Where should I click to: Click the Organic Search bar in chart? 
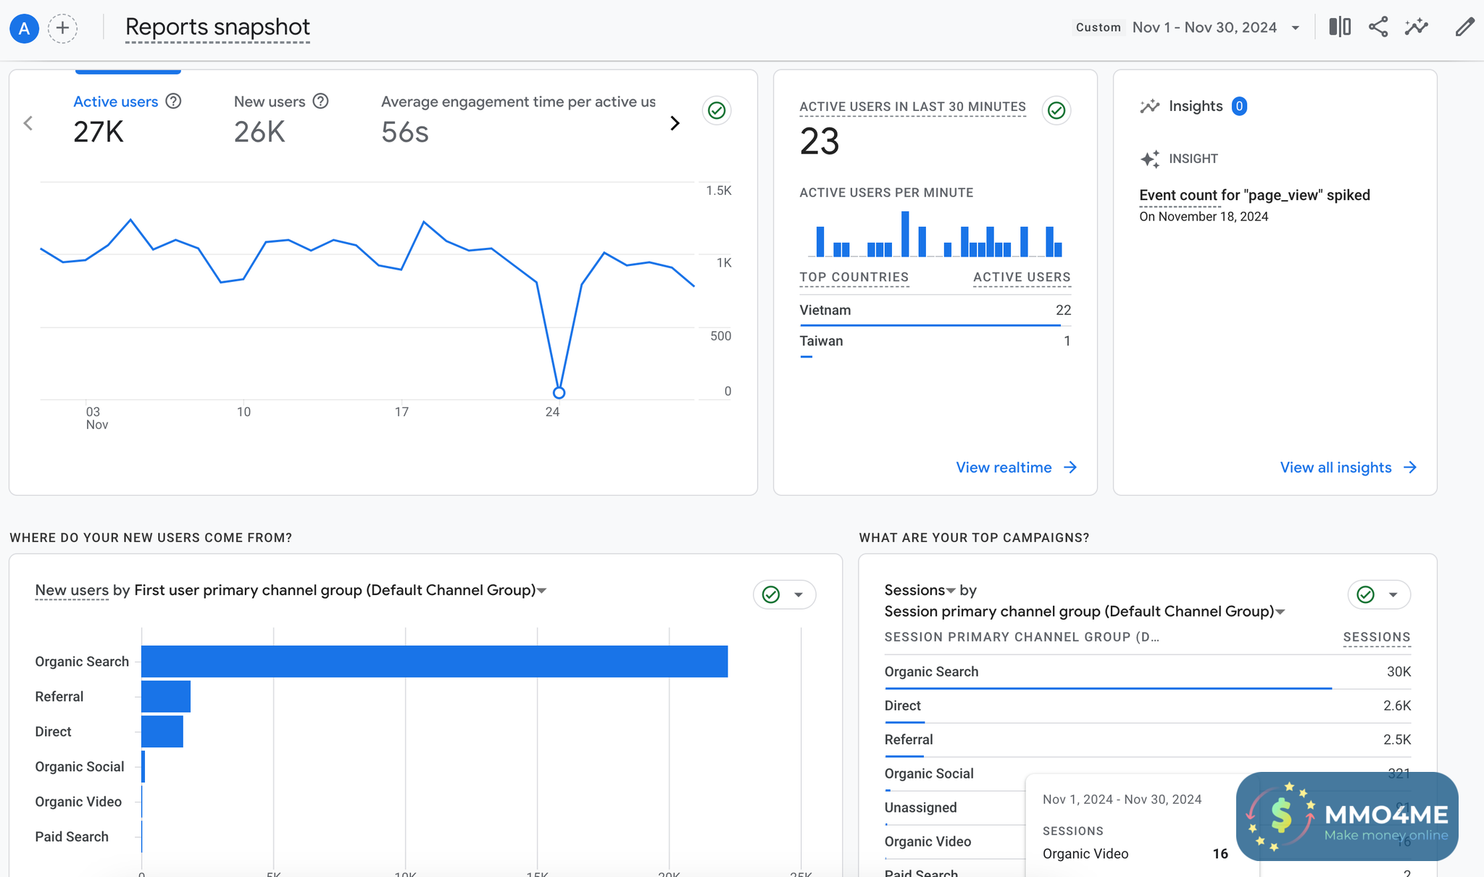click(435, 662)
